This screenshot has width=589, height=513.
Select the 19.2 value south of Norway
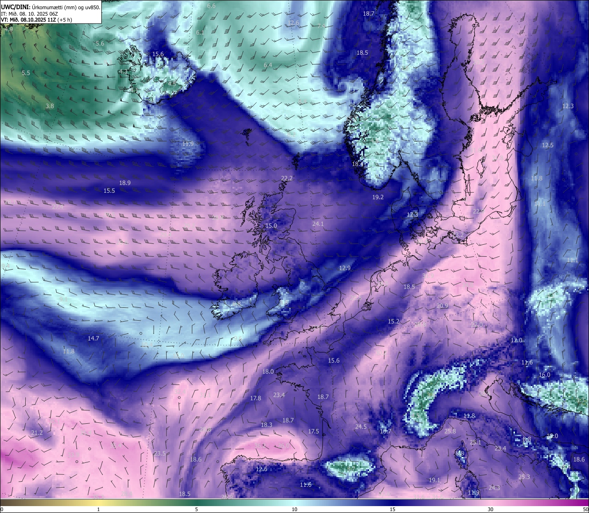[378, 196]
